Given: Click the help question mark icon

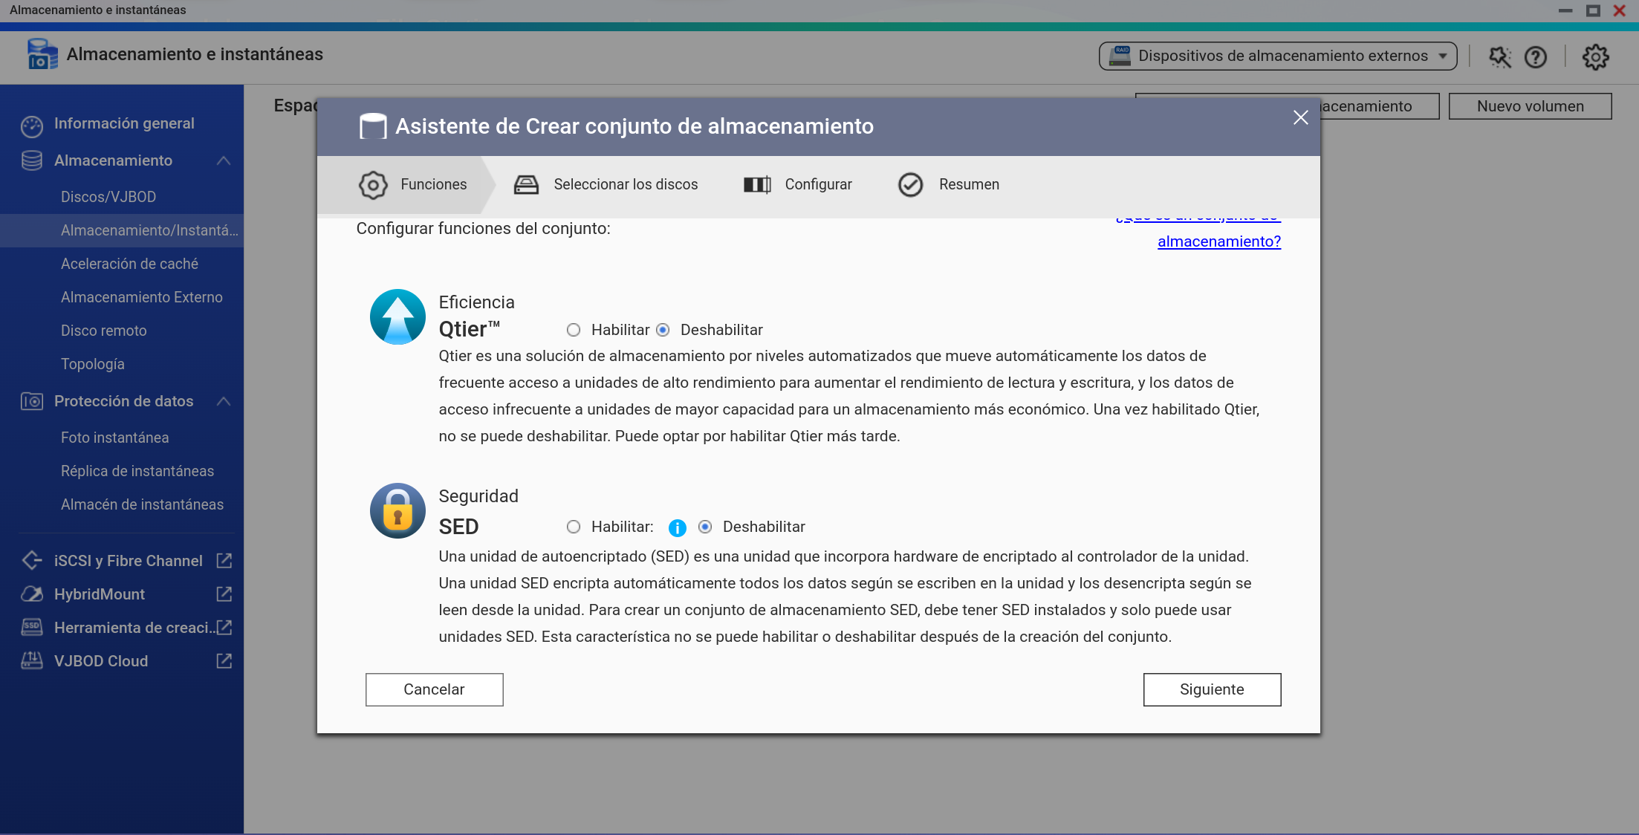Looking at the screenshot, I should pos(1535,57).
